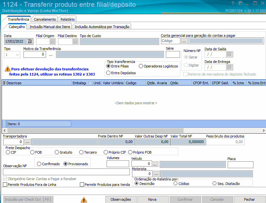Open the Data de Entrega calendar icon

click(x=229, y=67)
